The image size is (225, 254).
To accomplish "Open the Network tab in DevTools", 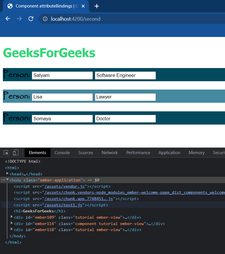I will [110, 153].
